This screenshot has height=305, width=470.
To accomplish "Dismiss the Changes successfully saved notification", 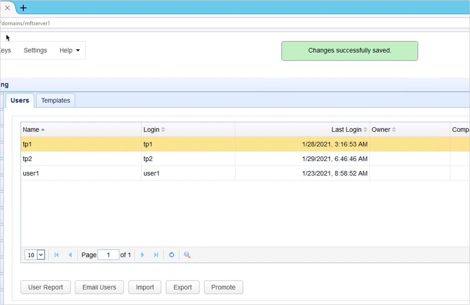I will point(349,51).
